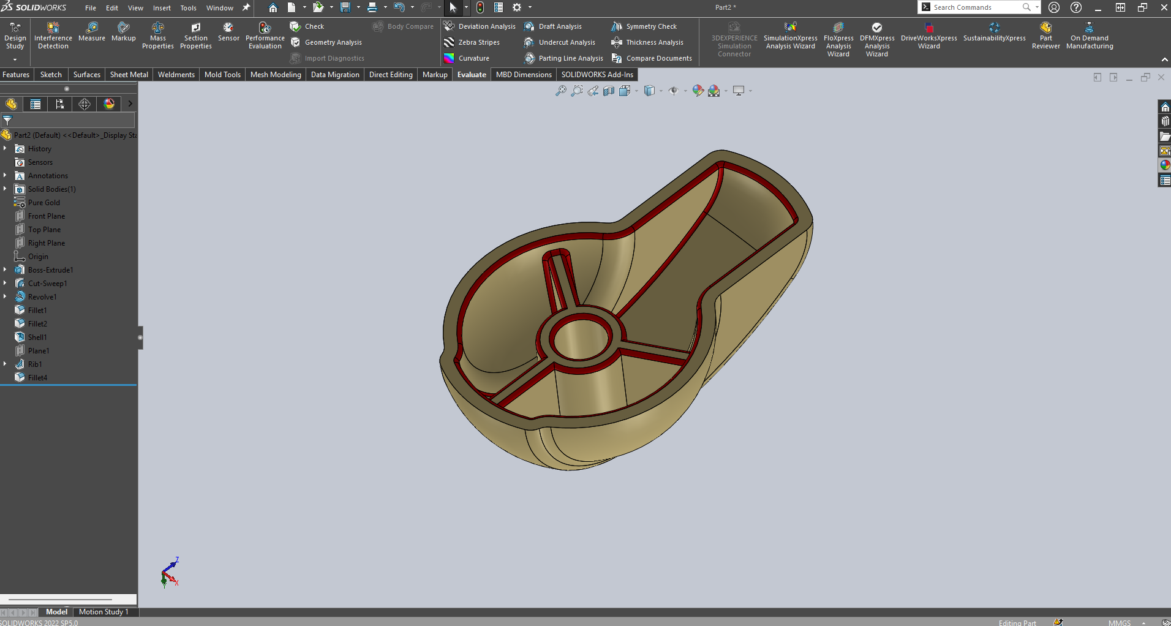Switch to ConfigurationManager tab icon
The height and width of the screenshot is (626, 1171).
point(60,104)
